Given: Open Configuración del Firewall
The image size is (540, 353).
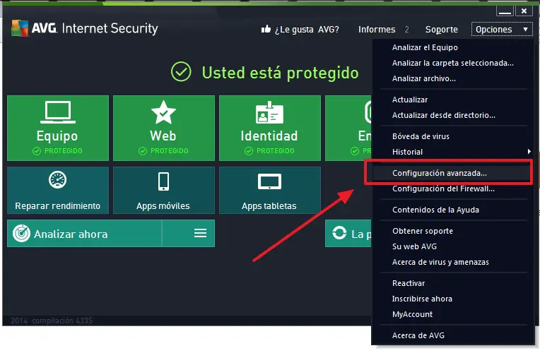Looking at the screenshot, I should pyautogui.click(x=444, y=189).
